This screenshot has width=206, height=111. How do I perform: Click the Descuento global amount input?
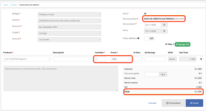[x=152, y=74]
